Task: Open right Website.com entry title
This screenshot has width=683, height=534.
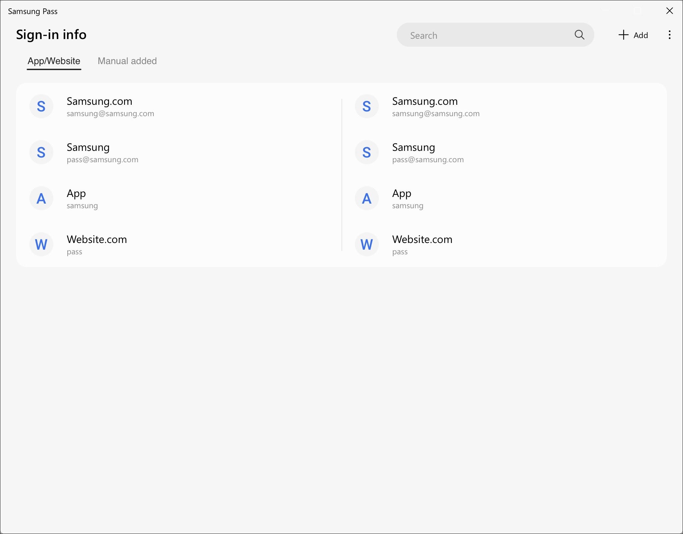Action: (422, 240)
